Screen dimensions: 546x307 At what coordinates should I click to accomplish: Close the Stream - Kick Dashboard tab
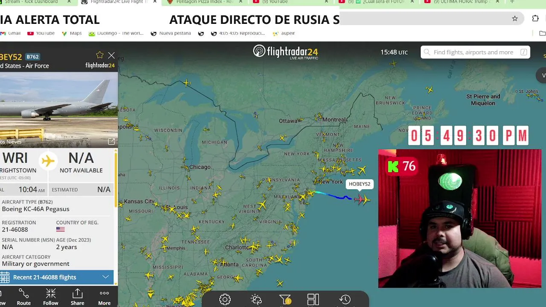(x=70, y=2)
